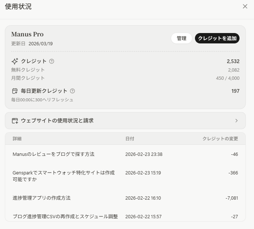Viewport: 254px width, 229px height.
Task: Click the help icon beside 毎日更新クレジット
Action: pyautogui.click(x=72, y=91)
